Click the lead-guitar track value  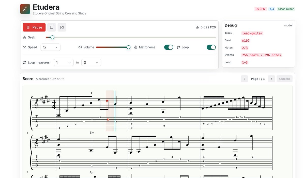(252, 33)
